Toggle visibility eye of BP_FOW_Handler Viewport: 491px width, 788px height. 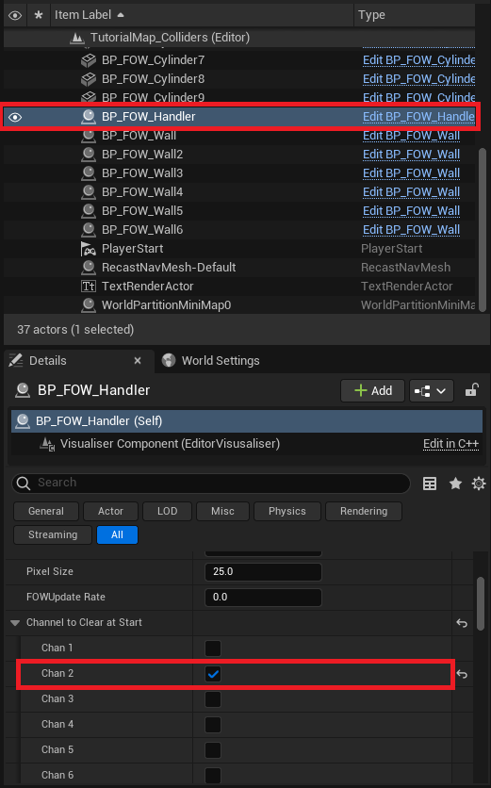(x=15, y=117)
